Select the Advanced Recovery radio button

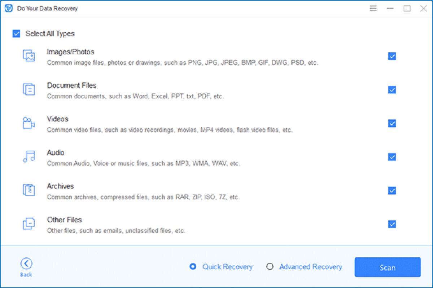(270, 267)
